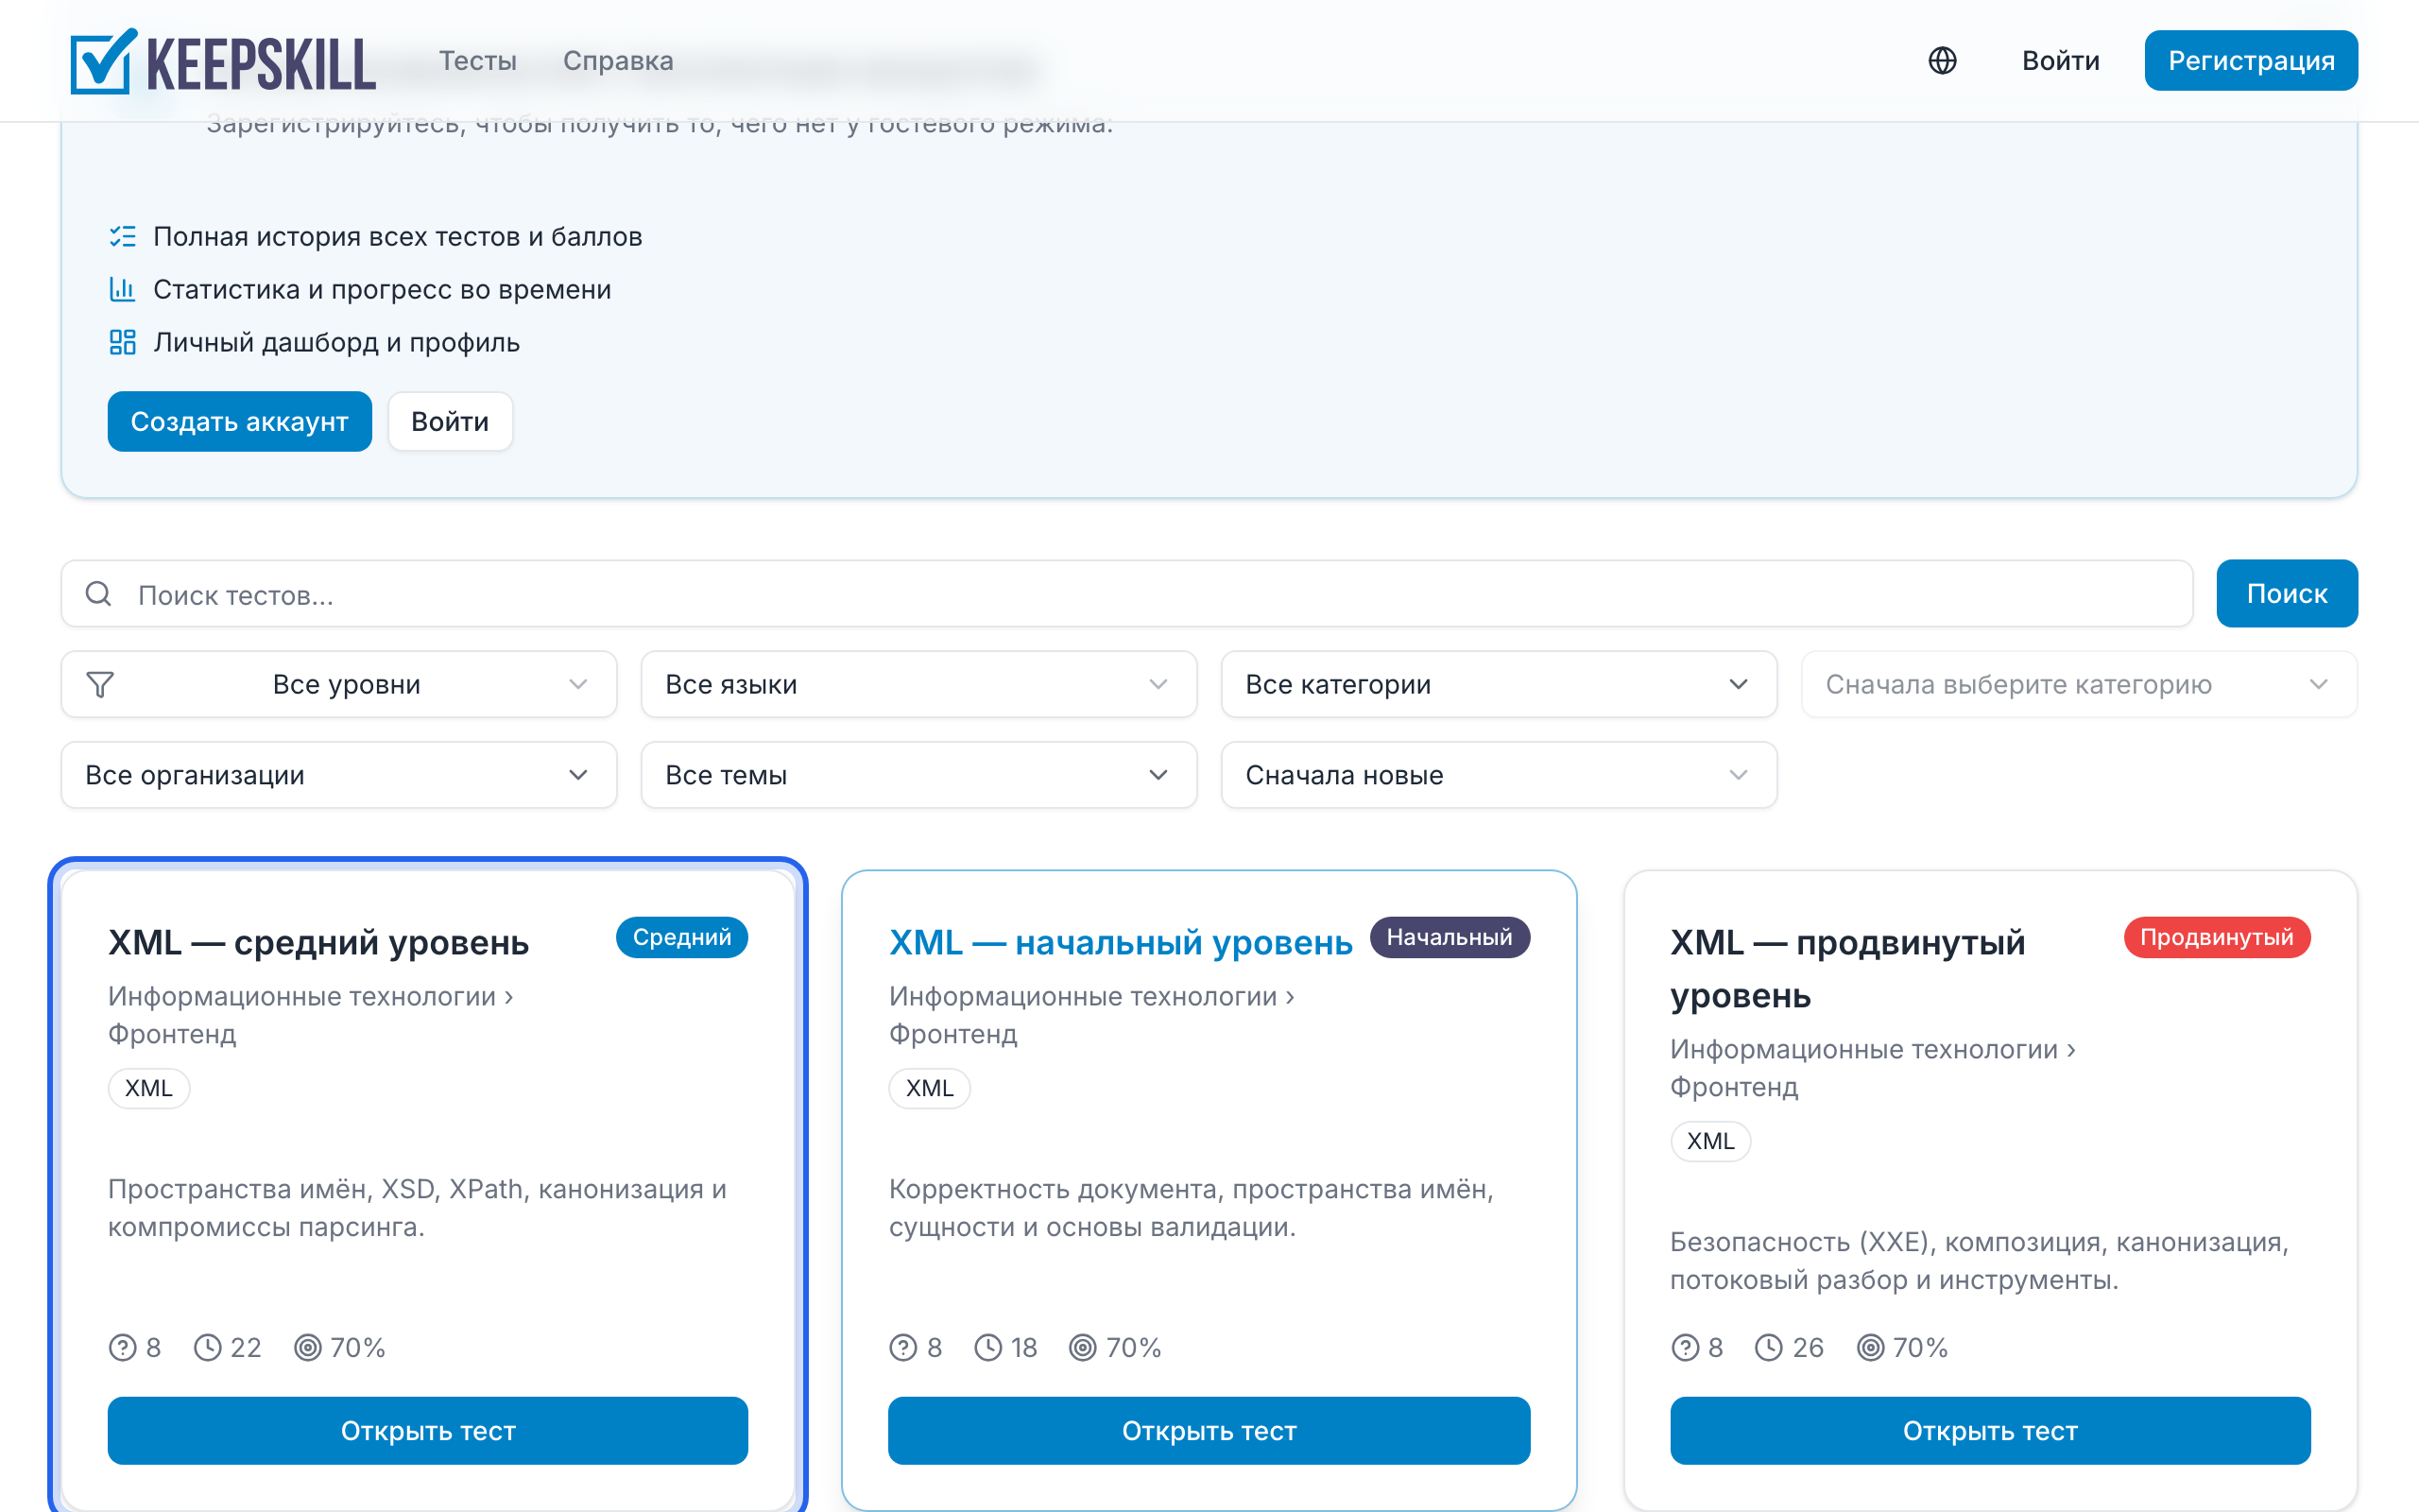Click the Средний level badge
This screenshot has height=1512, width=2419.
point(681,938)
